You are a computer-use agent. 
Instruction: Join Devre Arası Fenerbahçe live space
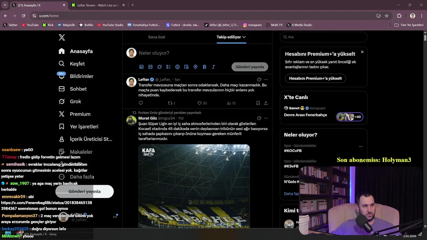coord(305,115)
